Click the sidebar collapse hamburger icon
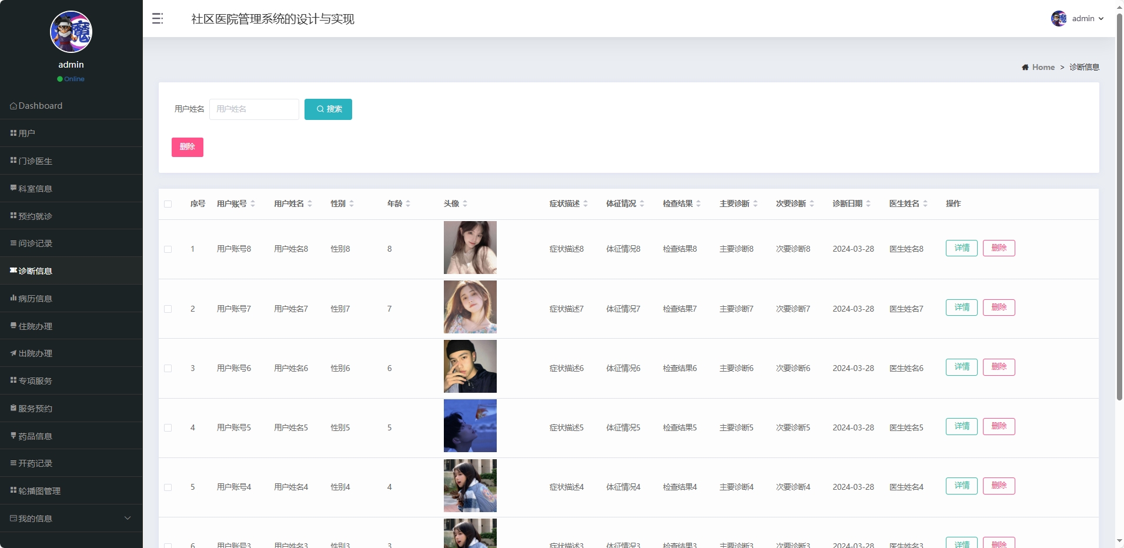The height and width of the screenshot is (548, 1124). tap(157, 19)
